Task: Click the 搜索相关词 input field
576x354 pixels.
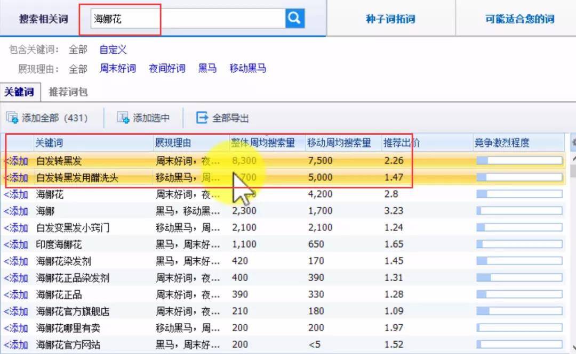Action: point(188,18)
